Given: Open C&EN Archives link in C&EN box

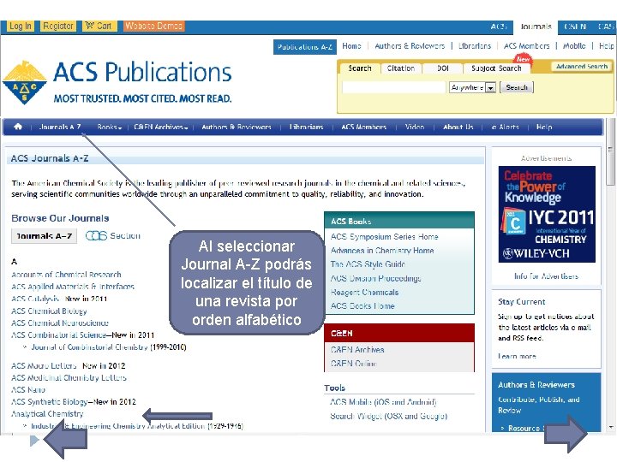Looking at the screenshot, I should 357,349.
